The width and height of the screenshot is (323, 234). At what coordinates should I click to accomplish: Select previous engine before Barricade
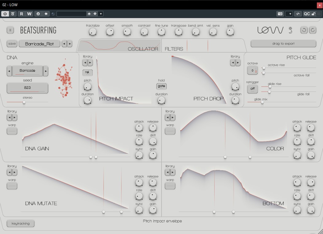pos(9,71)
